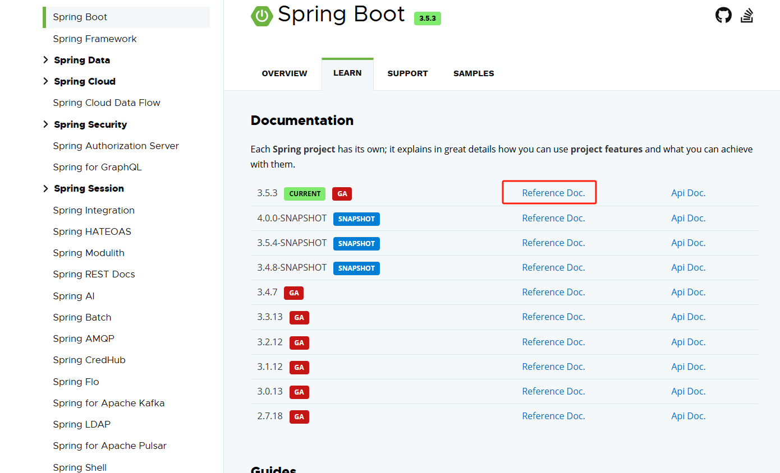Open Api Doc. for 3.3.13
The image size is (780, 473).
(x=689, y=317)
